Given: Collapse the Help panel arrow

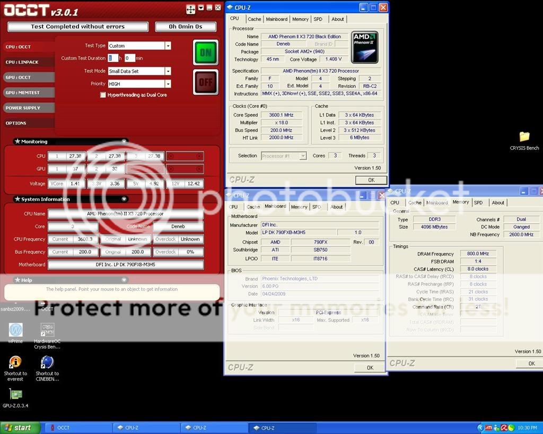Looking at the screenshot, I should pos(124,280).
